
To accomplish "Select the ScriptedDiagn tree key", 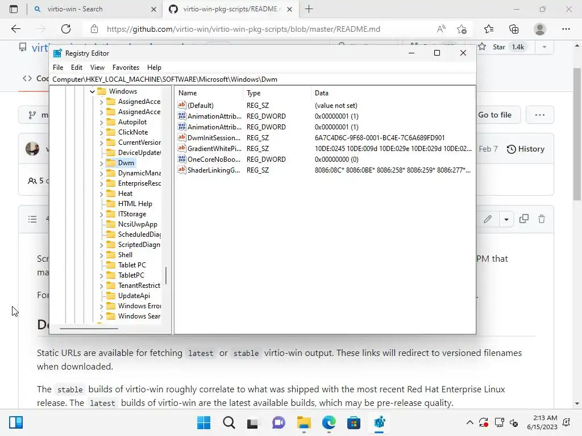I will click(x=139, y=245).
